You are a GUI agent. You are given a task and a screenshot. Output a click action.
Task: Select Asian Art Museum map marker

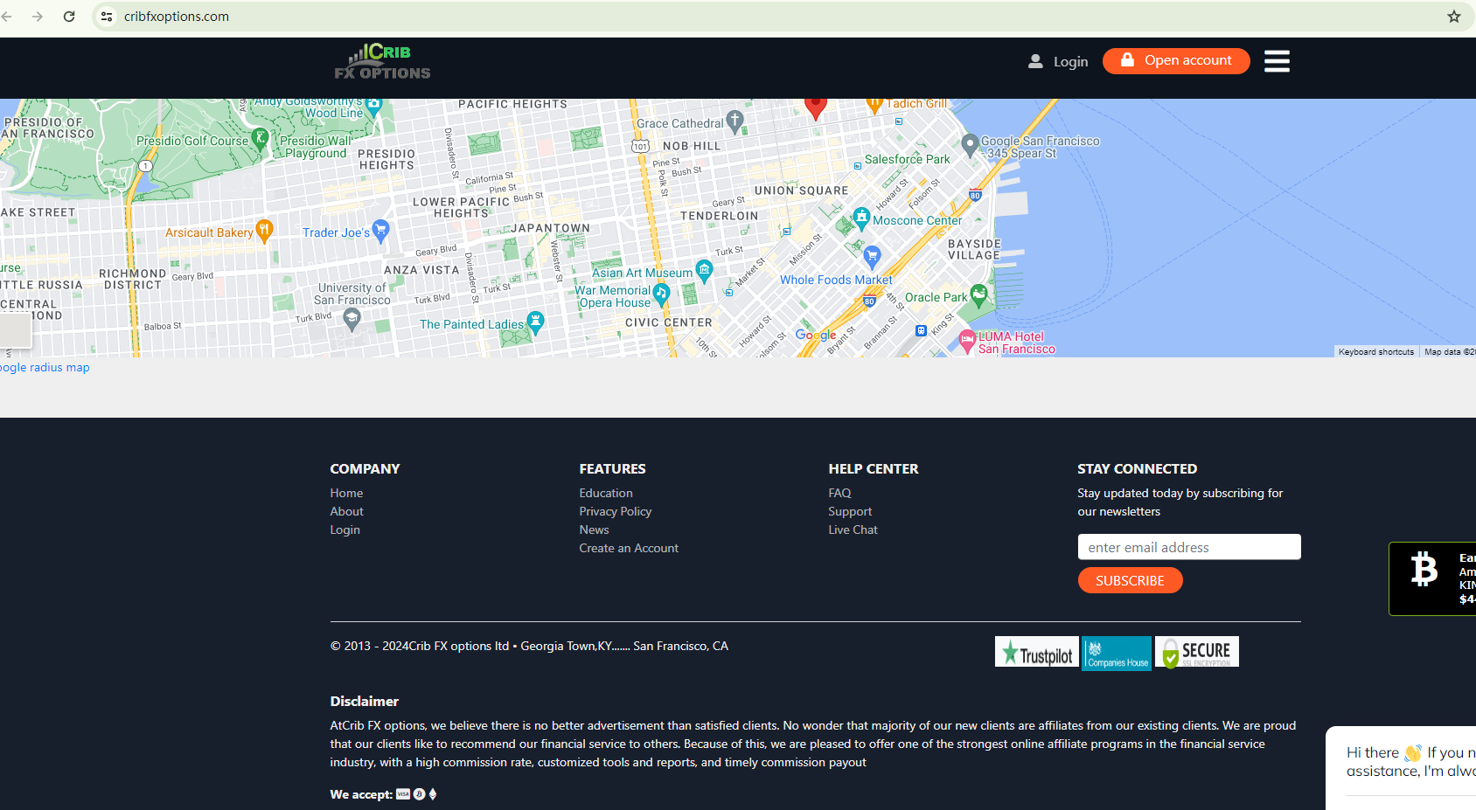(704, 271)
